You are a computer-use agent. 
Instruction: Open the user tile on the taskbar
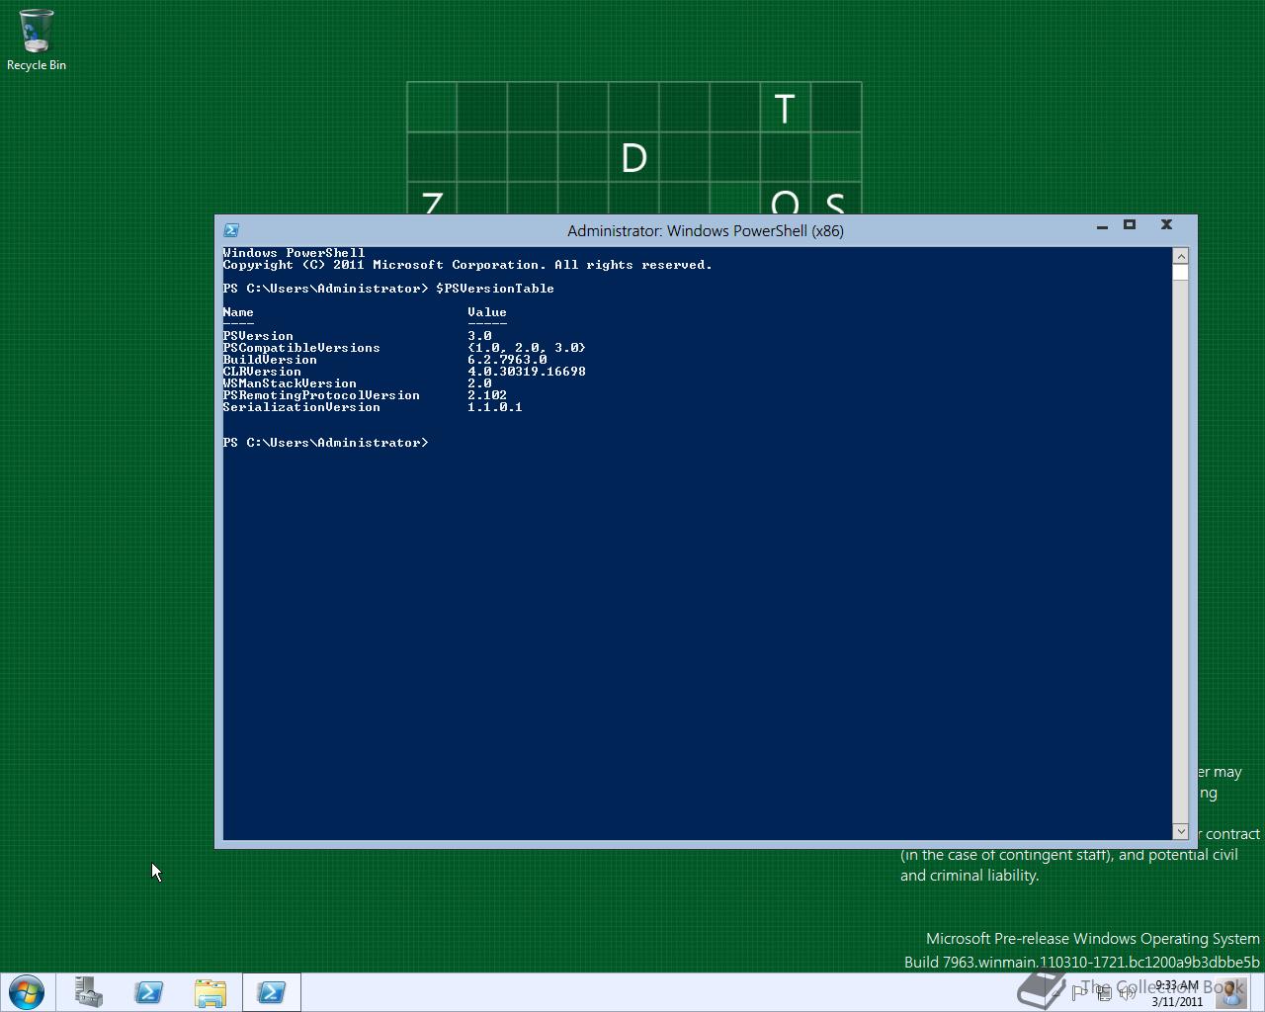pyautogui.click(x=1231, y=992)
